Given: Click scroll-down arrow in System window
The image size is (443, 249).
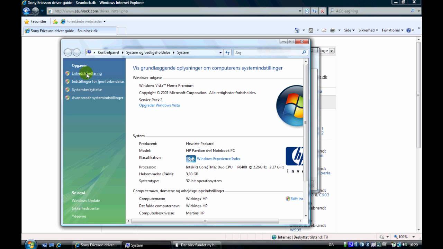Looking at the screenshot, I should (x=306, y=216).
